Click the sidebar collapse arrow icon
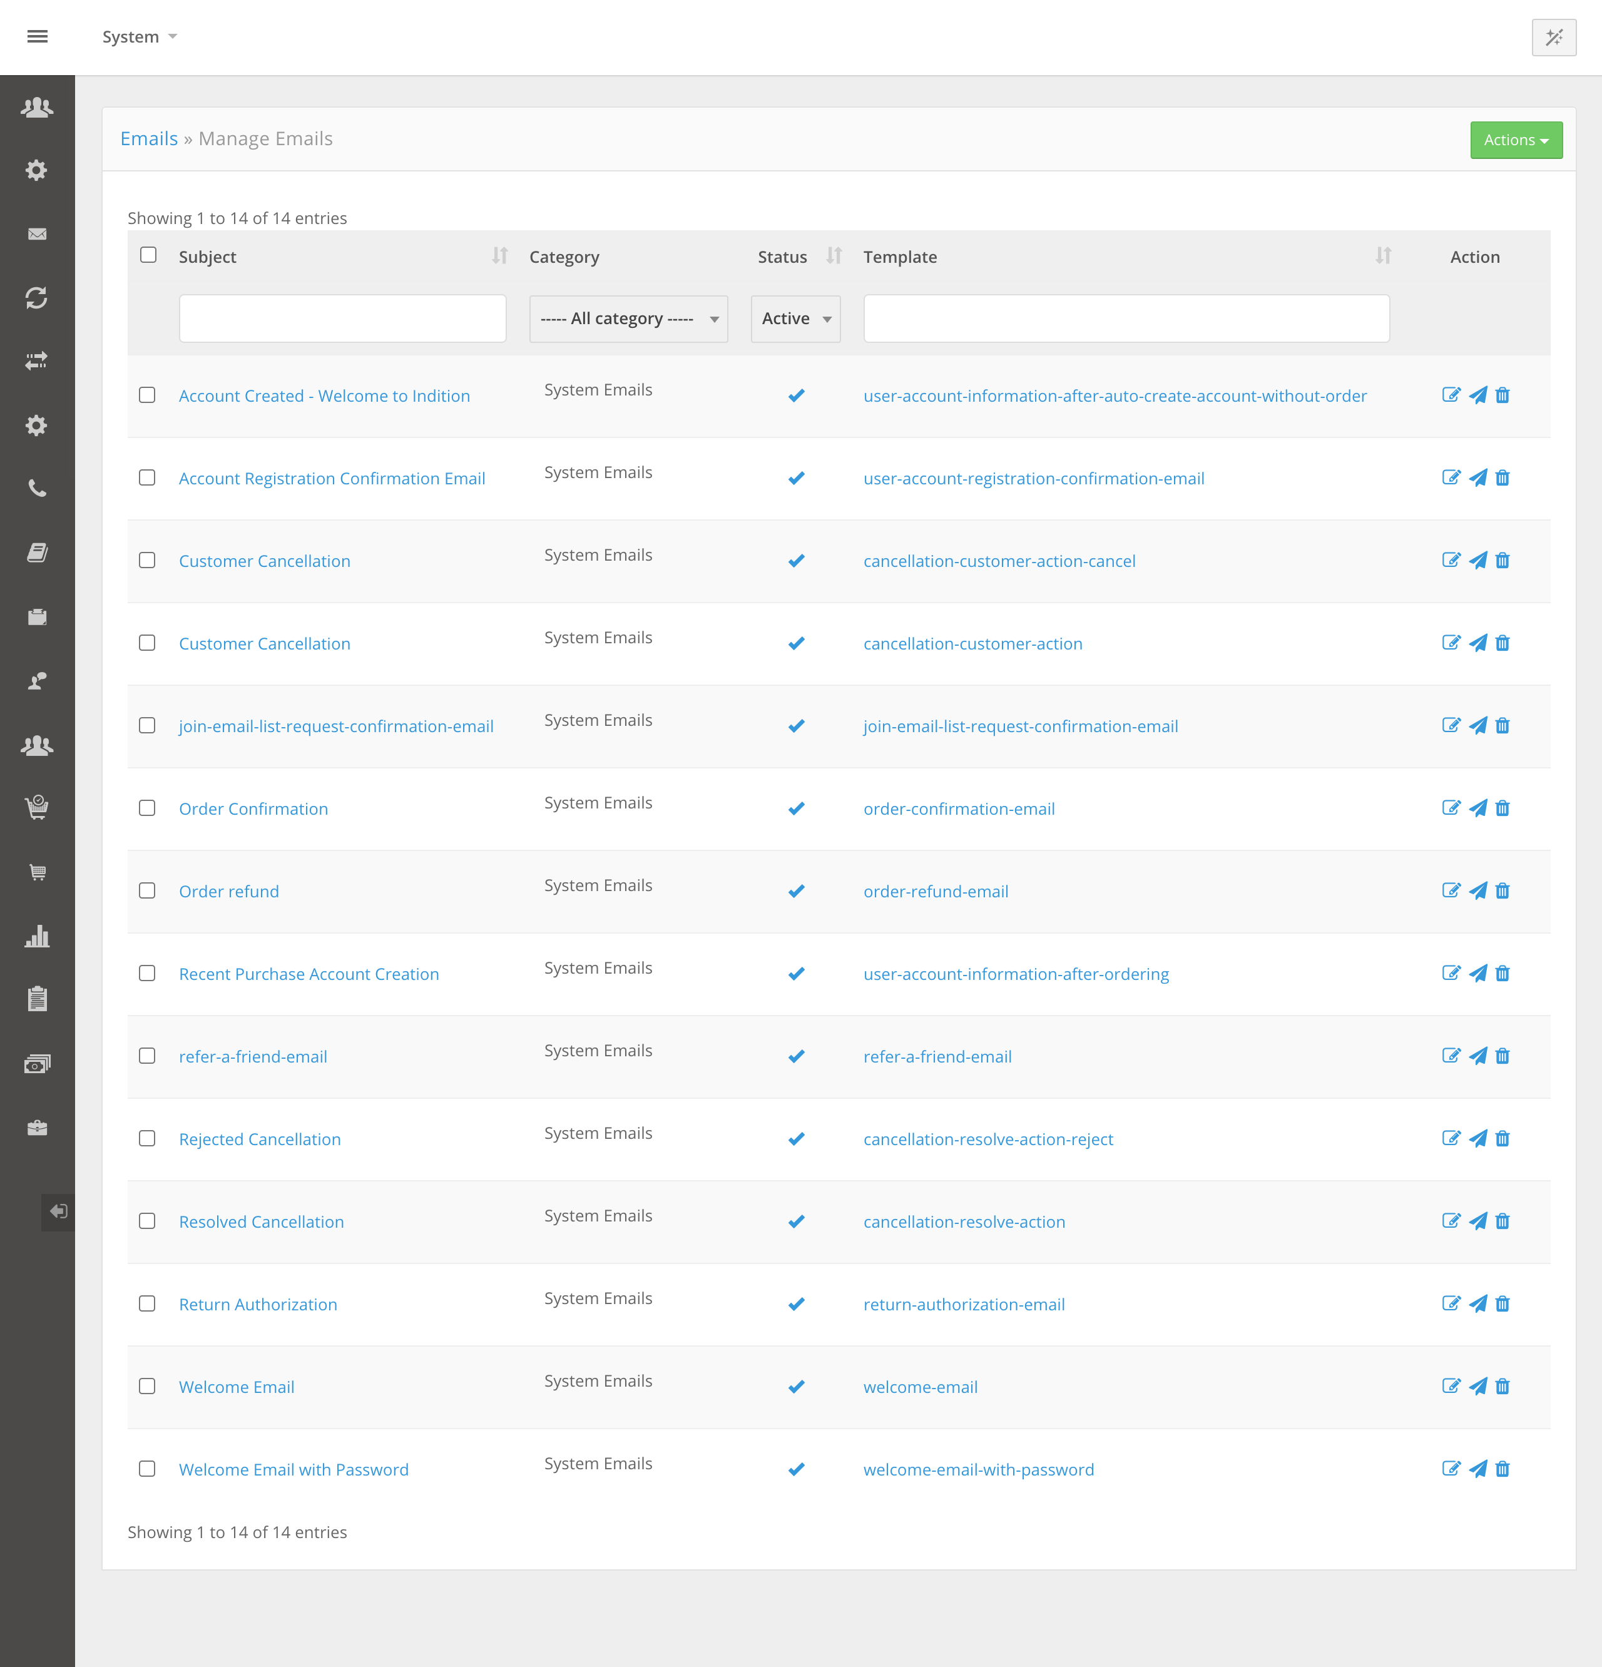This screenshot has height=1667, width=1602. click(x=58, y=1211)
